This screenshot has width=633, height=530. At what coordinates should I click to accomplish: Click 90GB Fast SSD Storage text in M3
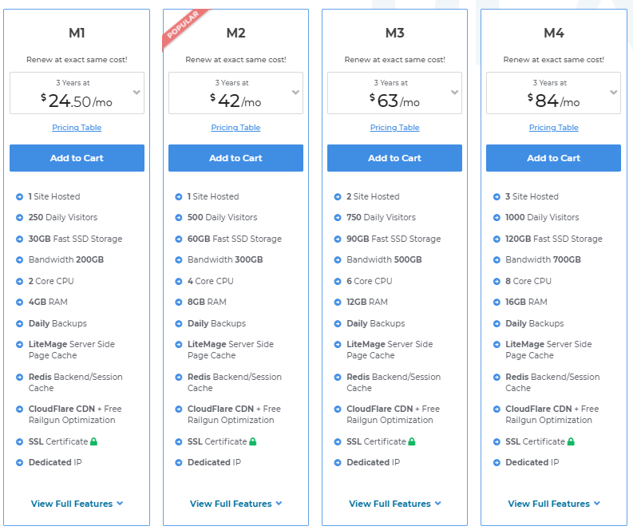[394, 239]
